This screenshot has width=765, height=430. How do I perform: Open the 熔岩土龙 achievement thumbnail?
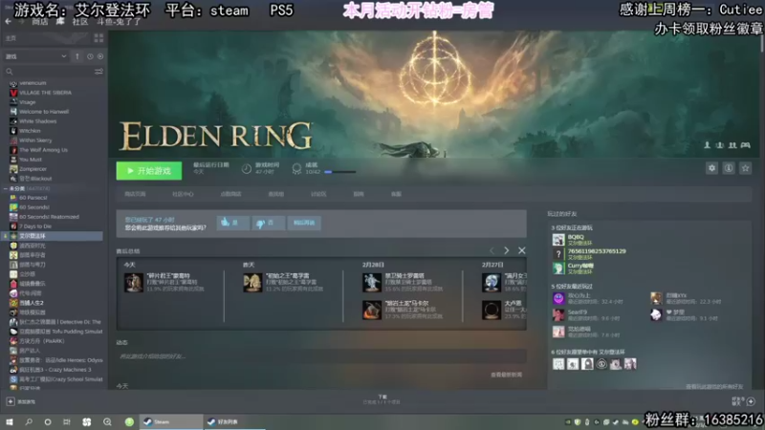click(x=372, y=310)
